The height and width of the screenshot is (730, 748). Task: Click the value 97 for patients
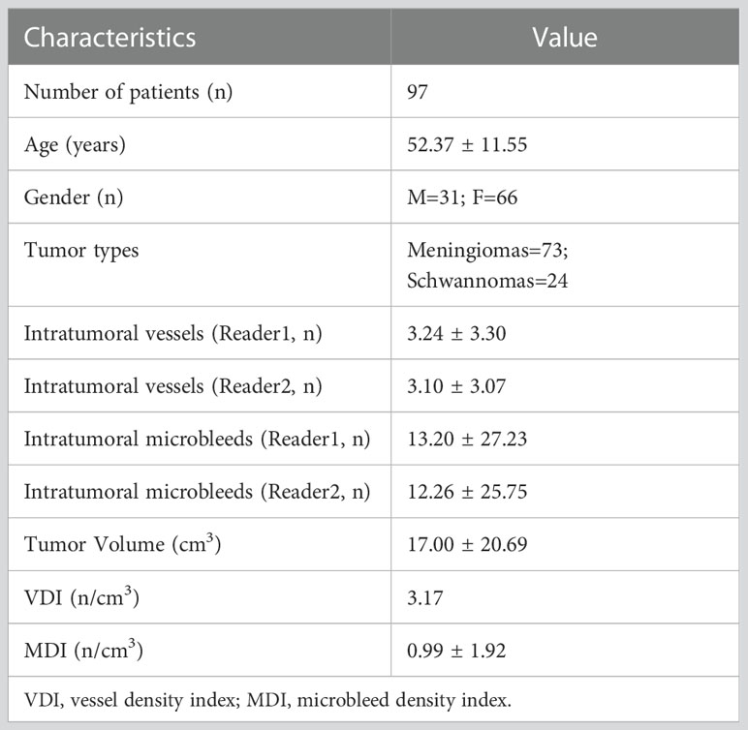pos(418,92)
